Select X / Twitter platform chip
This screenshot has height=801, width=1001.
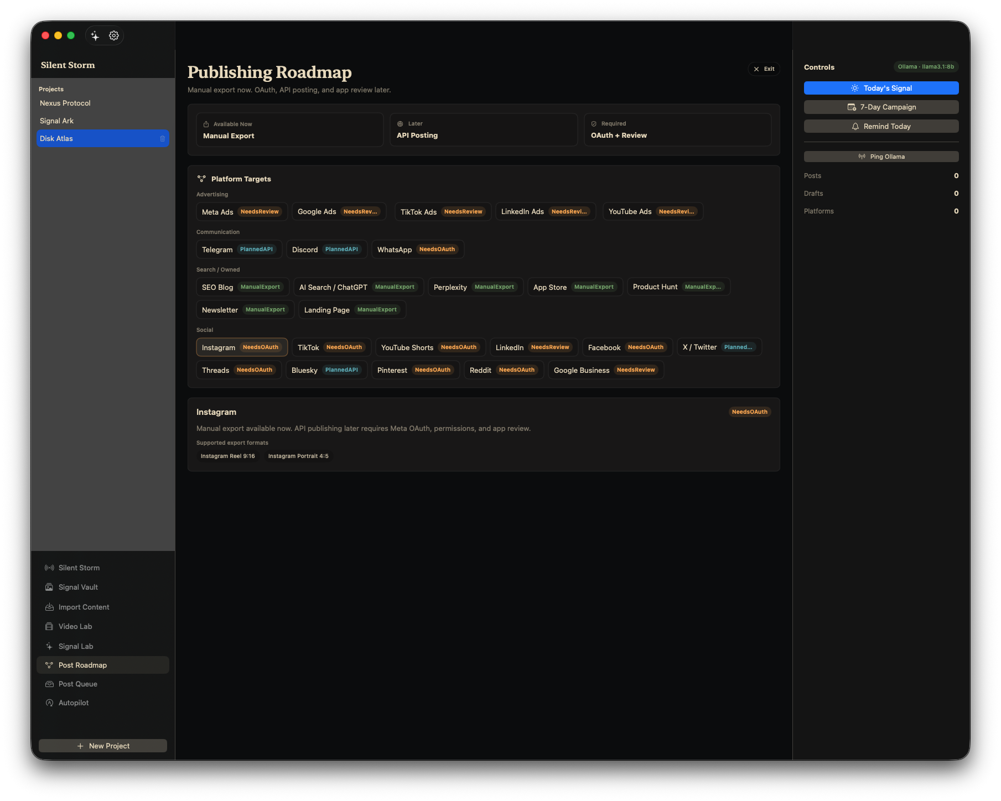[719, 347]
